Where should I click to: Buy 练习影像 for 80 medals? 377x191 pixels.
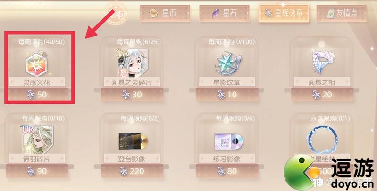[227, 171]
